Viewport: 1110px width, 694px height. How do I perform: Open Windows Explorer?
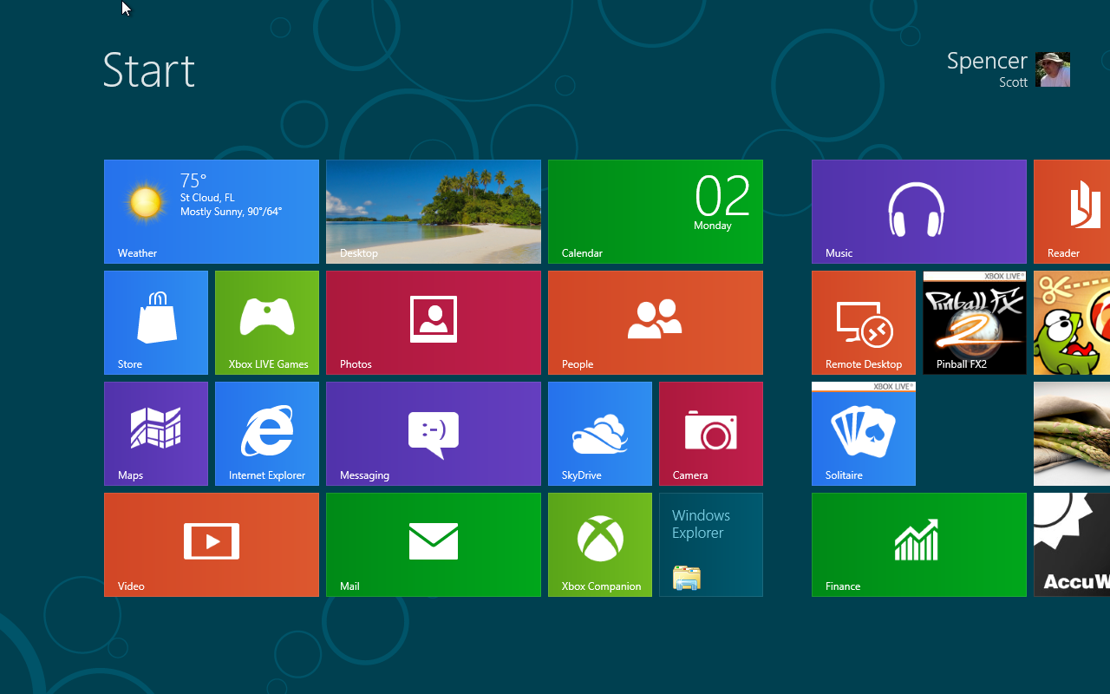pyautogui.click(x=710, y=544)
